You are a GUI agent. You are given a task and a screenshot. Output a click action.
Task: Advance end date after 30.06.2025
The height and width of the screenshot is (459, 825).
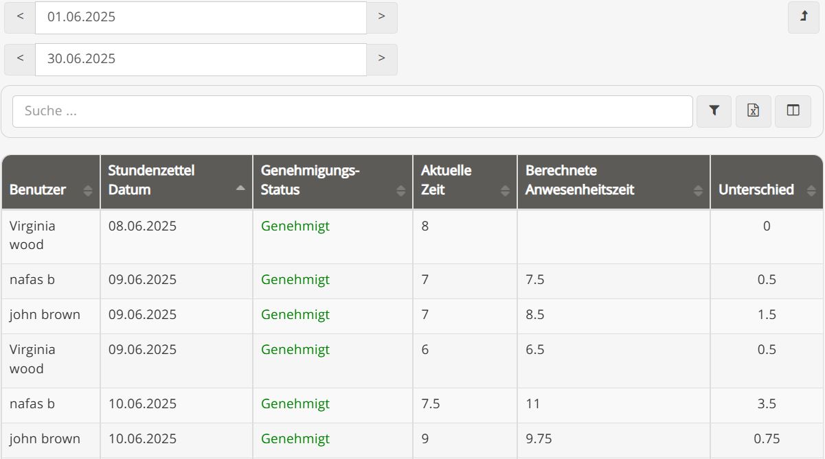click(x=382, y=59)
